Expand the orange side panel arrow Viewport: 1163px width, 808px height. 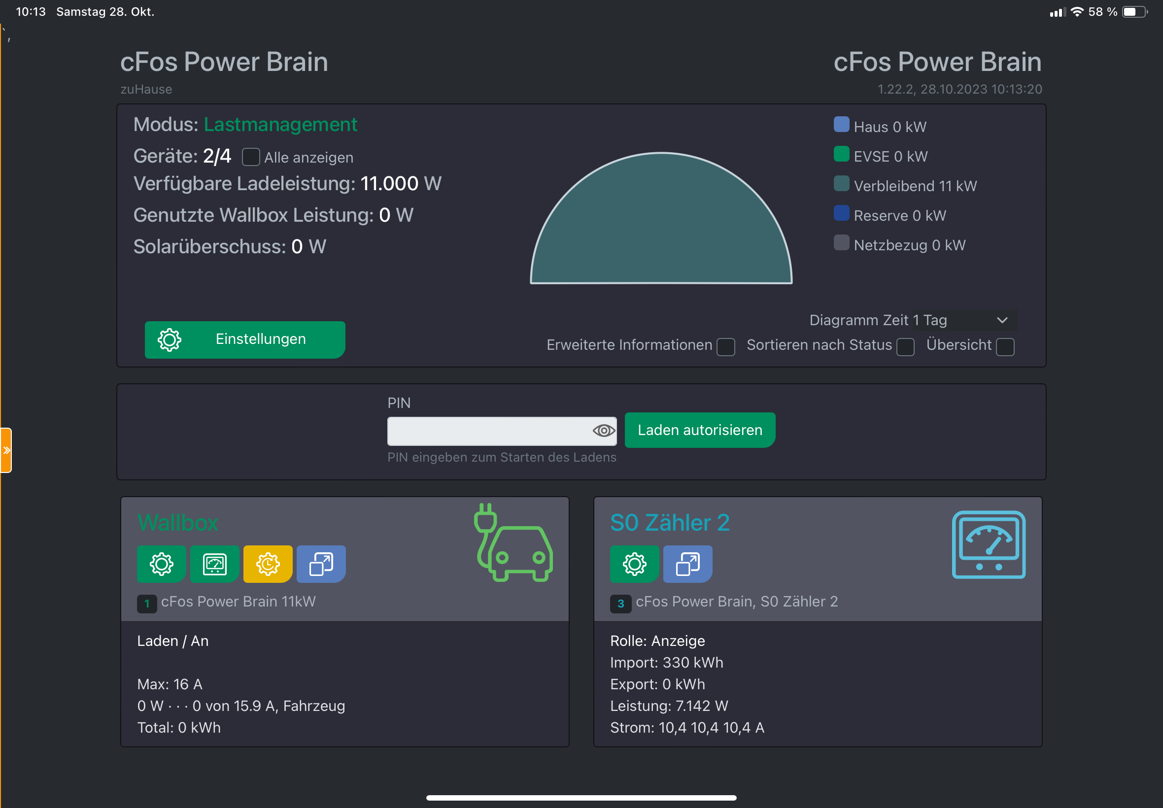6,450
